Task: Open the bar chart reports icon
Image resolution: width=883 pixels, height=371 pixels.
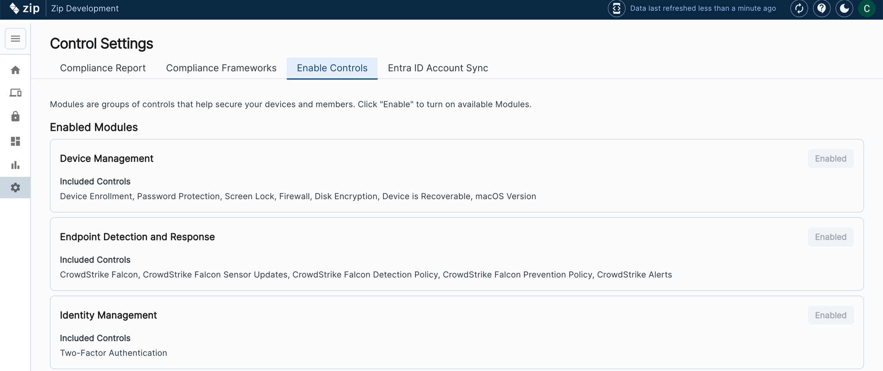Action: pos(16,165)
